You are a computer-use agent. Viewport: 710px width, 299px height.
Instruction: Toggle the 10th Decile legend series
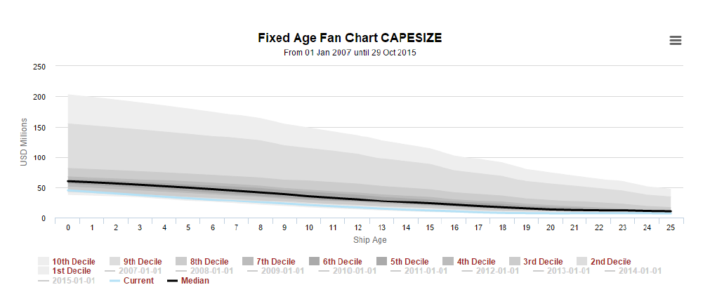click(x=74, y=262)
